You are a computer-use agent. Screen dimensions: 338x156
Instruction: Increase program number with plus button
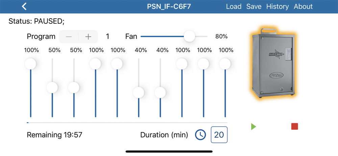tap(88, 36)
